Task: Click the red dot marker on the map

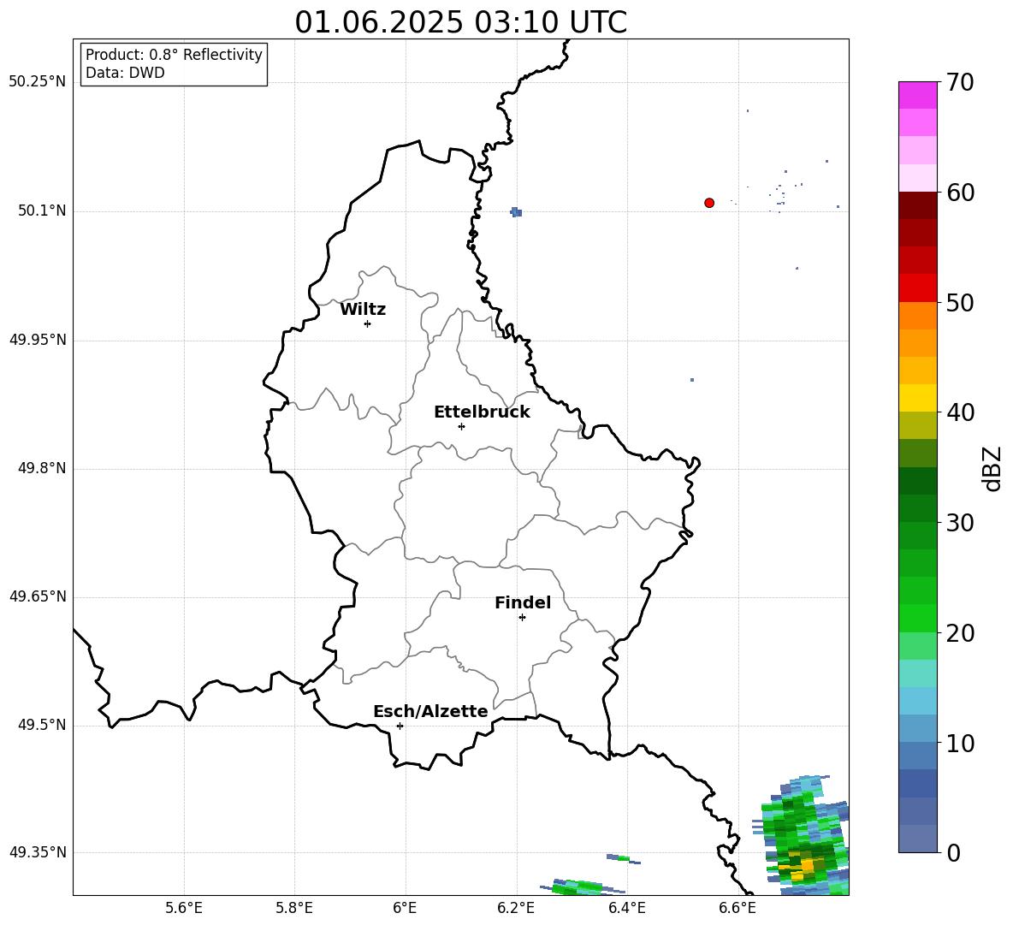Action: [709, 203]
